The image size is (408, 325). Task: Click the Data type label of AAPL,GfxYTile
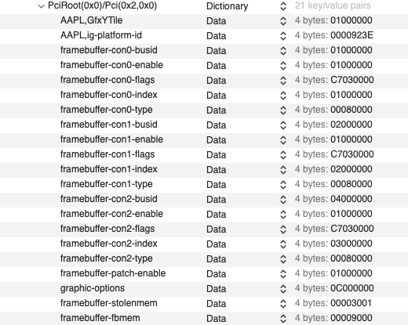(x=217, y=21)
